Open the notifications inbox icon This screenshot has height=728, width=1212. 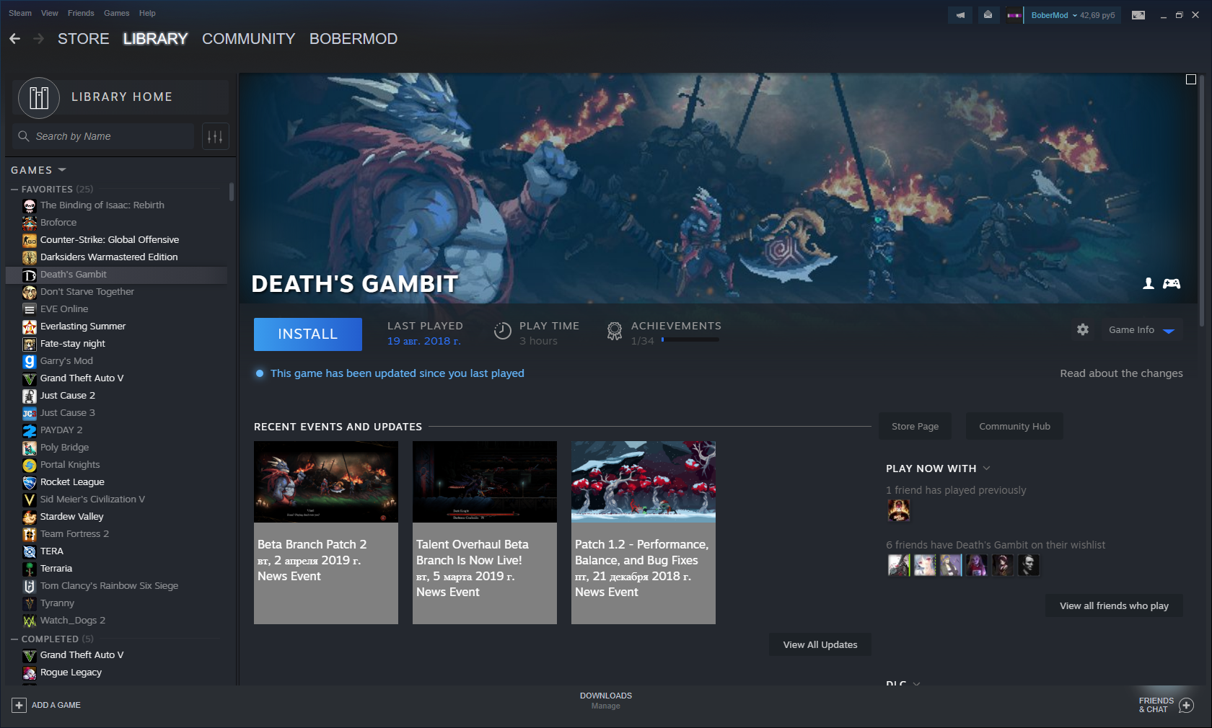click(988, 15)
